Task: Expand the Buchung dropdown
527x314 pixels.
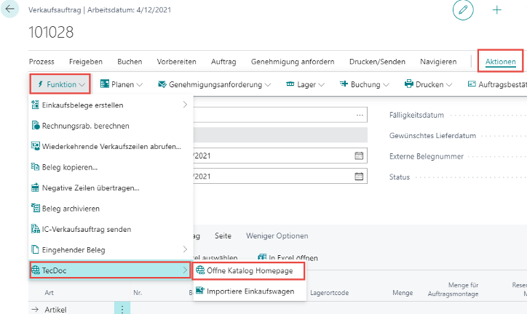Action: point(365,84)
